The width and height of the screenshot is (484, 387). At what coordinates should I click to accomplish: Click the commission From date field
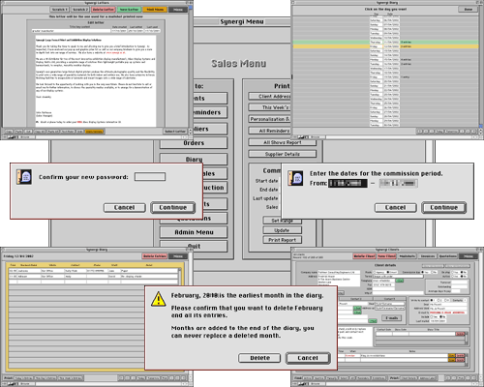coord(348,183)
